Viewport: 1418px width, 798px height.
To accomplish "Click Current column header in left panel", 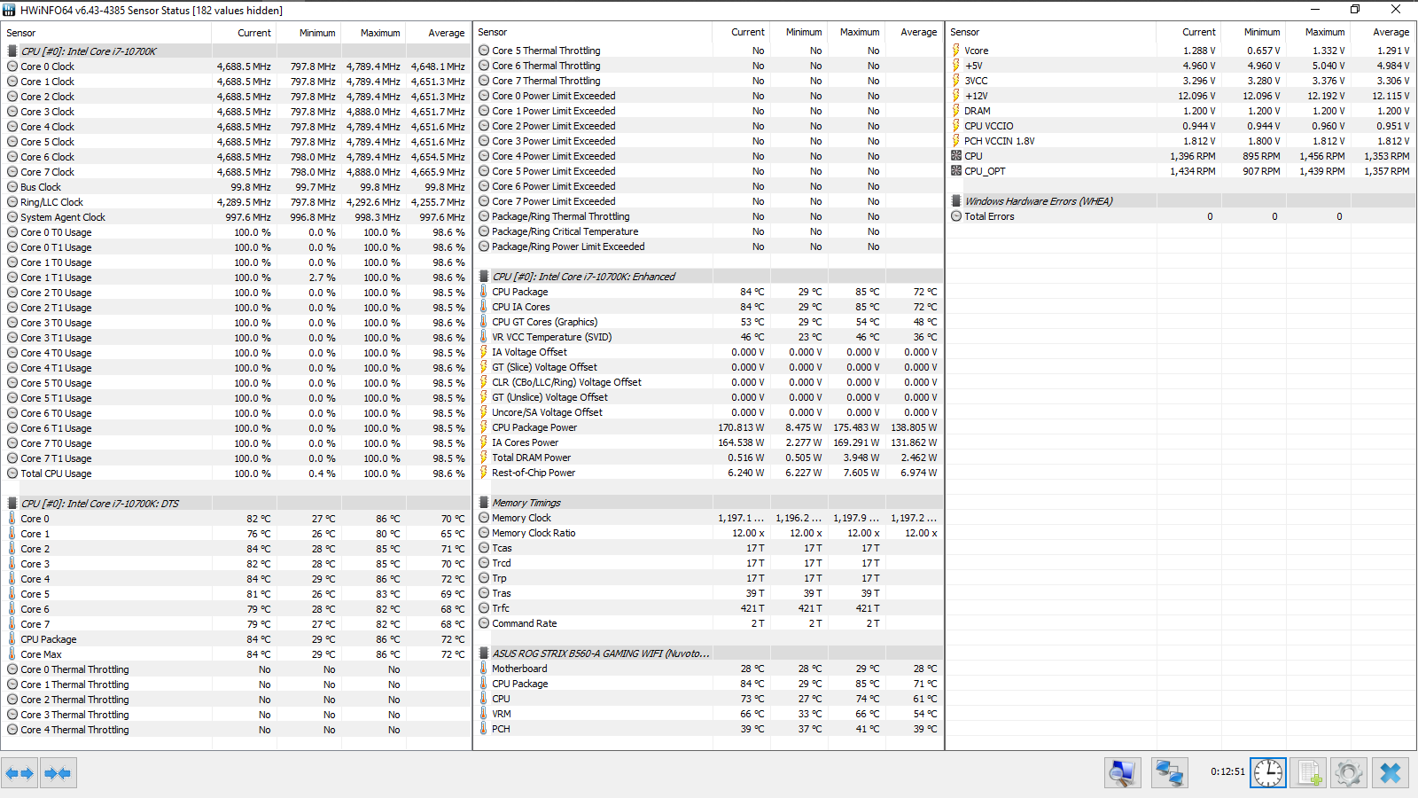I will tap(244, 33).
